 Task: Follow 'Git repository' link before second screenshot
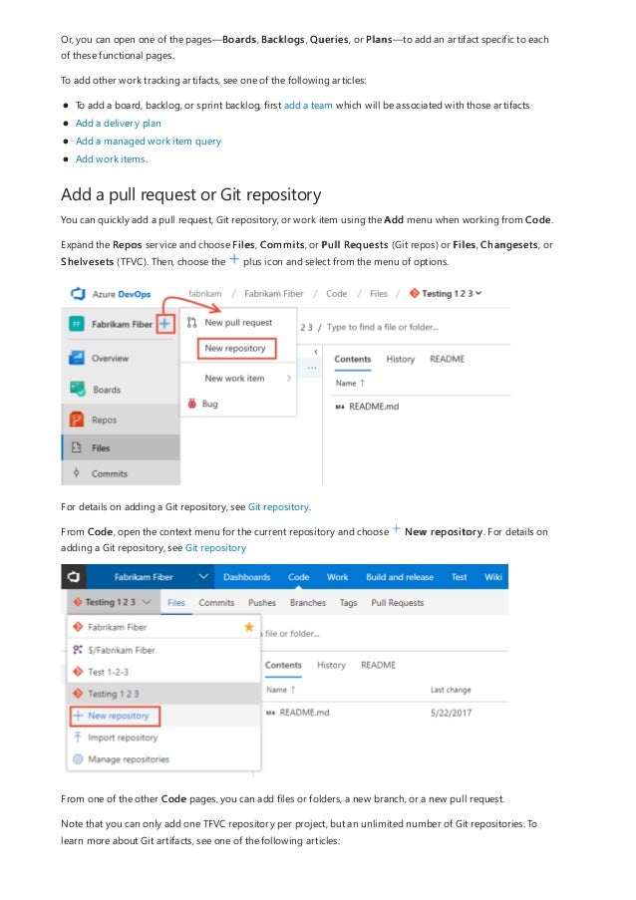click(x=215, y=547)
